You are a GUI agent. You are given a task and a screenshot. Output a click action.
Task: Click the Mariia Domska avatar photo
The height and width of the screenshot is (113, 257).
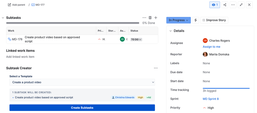pyautogui.click(x=205, y=54)
